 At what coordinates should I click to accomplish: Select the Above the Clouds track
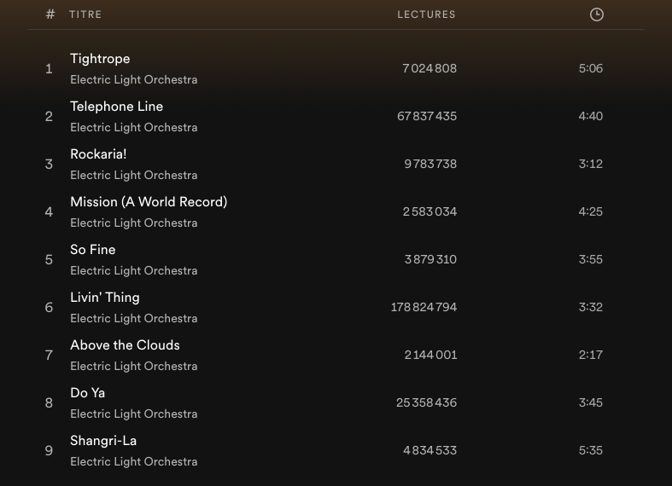[125, 345]
